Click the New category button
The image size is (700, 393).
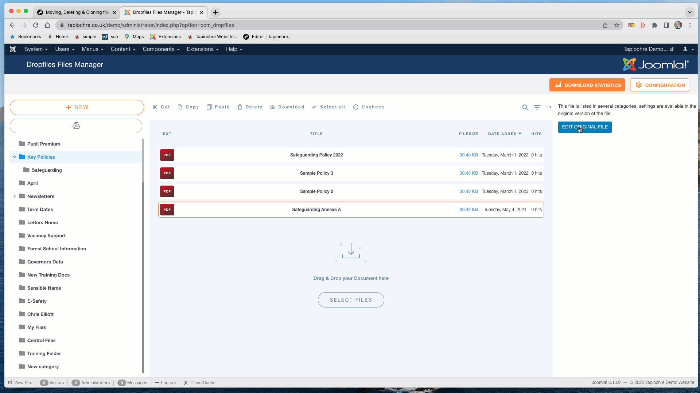(x=77, y=107)
